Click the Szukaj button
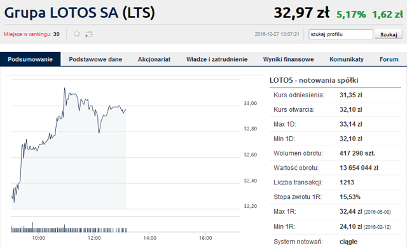407x248 pixels. [x=389, y=34]
